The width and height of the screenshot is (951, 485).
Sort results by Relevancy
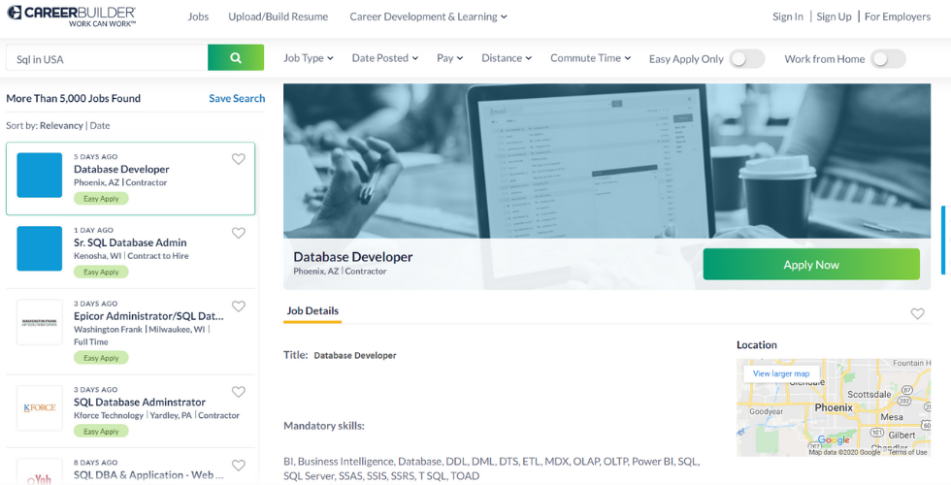(61, 125)
